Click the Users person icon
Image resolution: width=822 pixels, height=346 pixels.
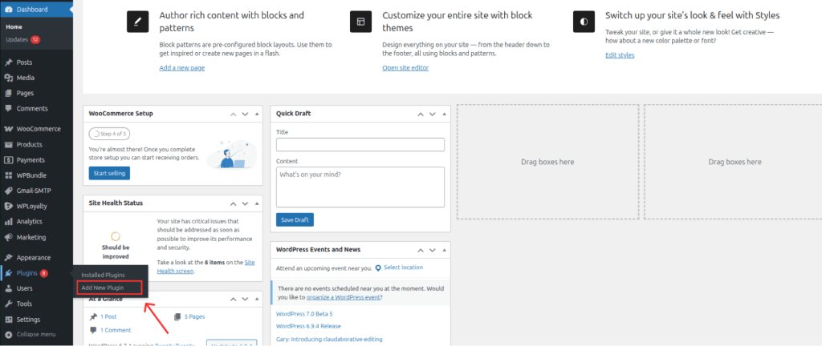8,288
